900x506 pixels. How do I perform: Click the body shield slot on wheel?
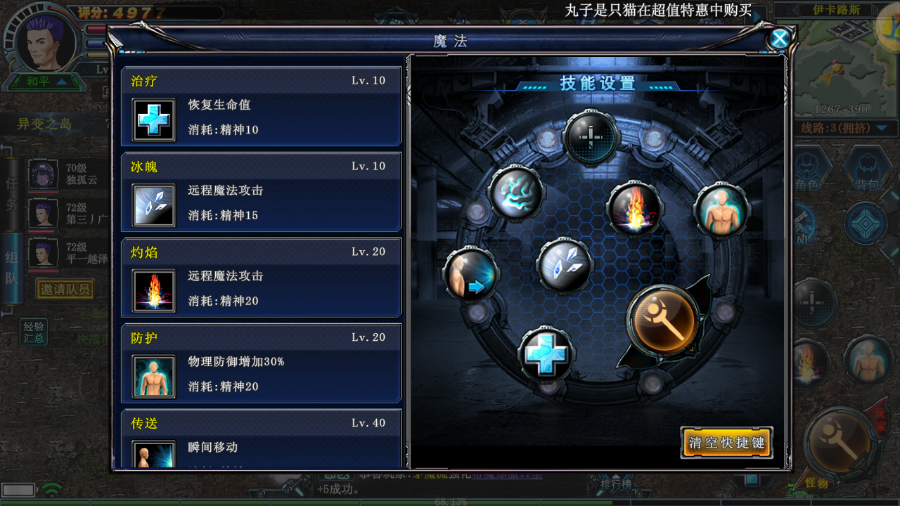click(x=721, y=209)
